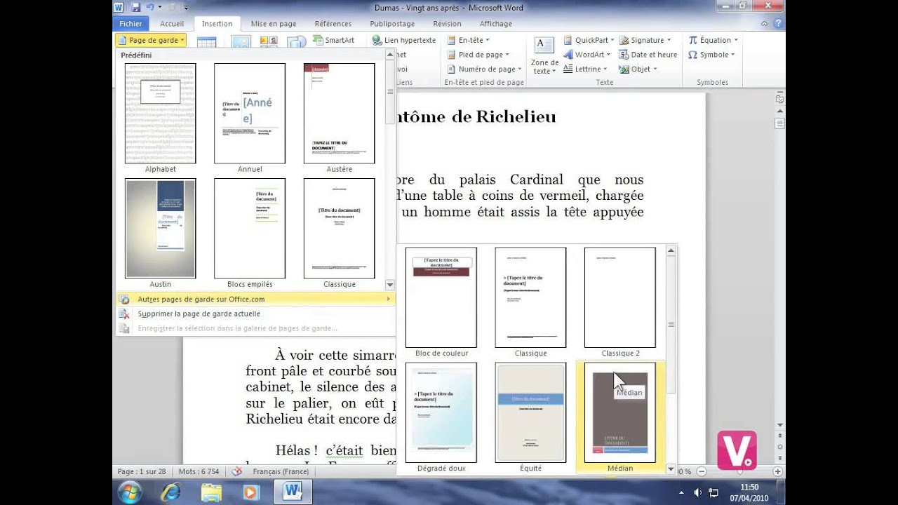898x505 pixels.
Task: Select the Annuel cover page thumbnail
Action: 250,113
